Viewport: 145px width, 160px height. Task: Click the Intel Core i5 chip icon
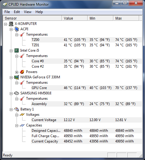pos(17,50)
